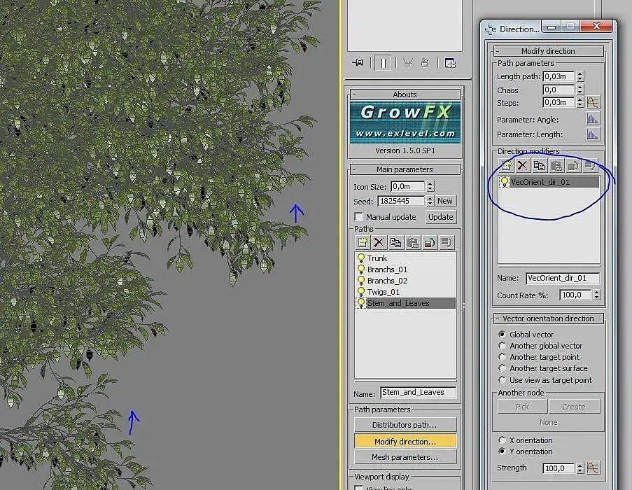The image size is (632, 490).
Task: Toggle show end result button
Action: click(x=383, y=63)
